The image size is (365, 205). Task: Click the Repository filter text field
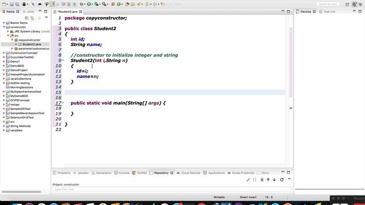(172, 190)
